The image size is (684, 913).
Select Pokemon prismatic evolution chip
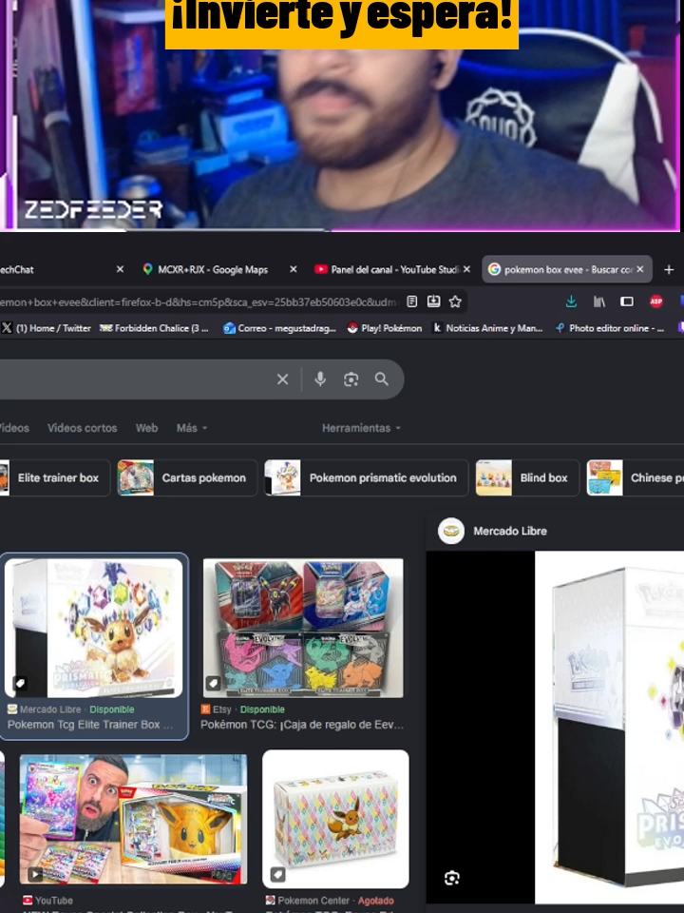point(366,478)
